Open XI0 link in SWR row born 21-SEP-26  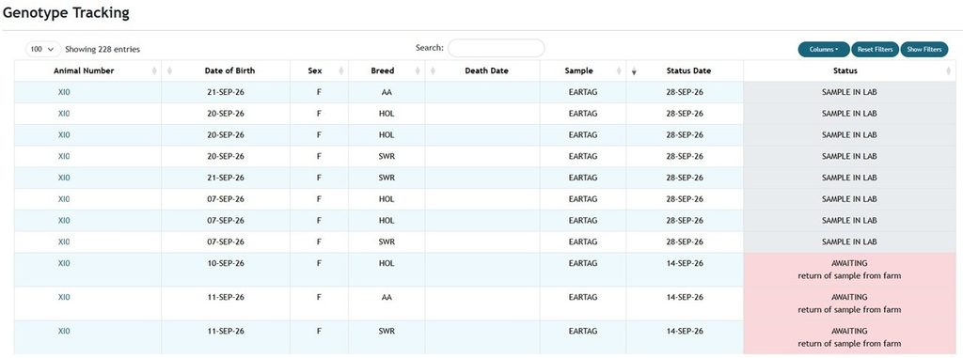(x=64, y=178)
